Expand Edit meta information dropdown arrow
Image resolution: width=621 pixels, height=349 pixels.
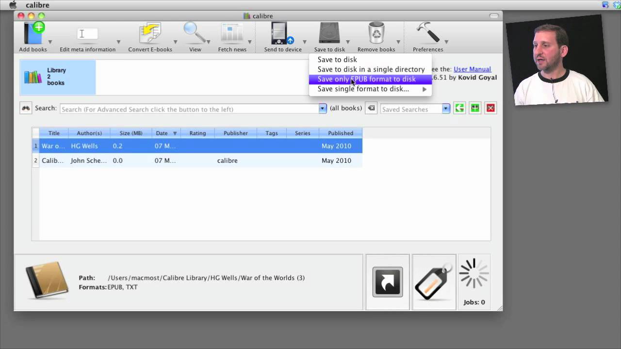(118, 42)
